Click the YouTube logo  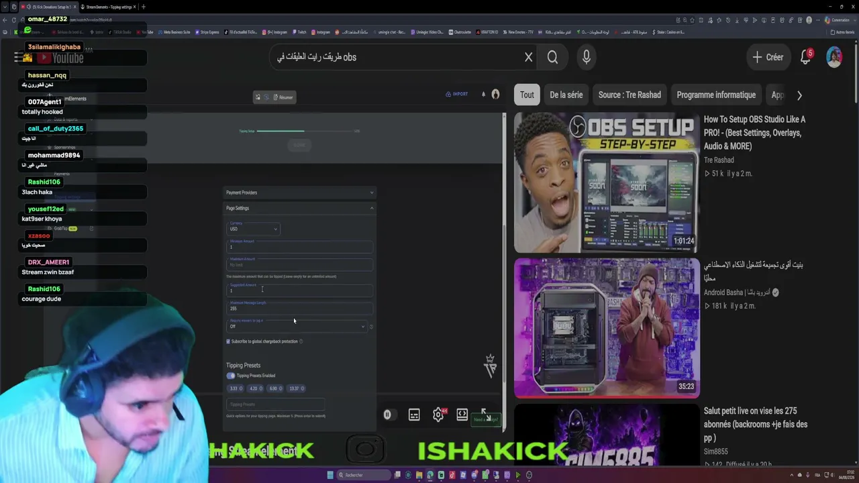[60, 58]
